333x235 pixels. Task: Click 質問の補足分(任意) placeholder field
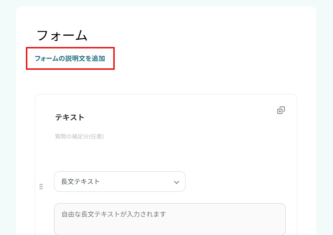(x=79, y=137)
